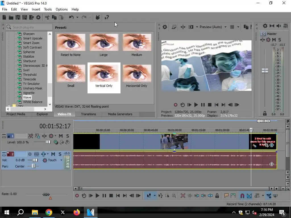Open Auto Ripple dropdown arrow in timeline toolbar
The image size is (291, 218).
point(263,196)
